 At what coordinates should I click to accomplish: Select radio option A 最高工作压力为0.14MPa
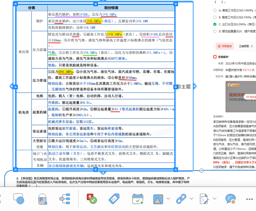(215, 10)
